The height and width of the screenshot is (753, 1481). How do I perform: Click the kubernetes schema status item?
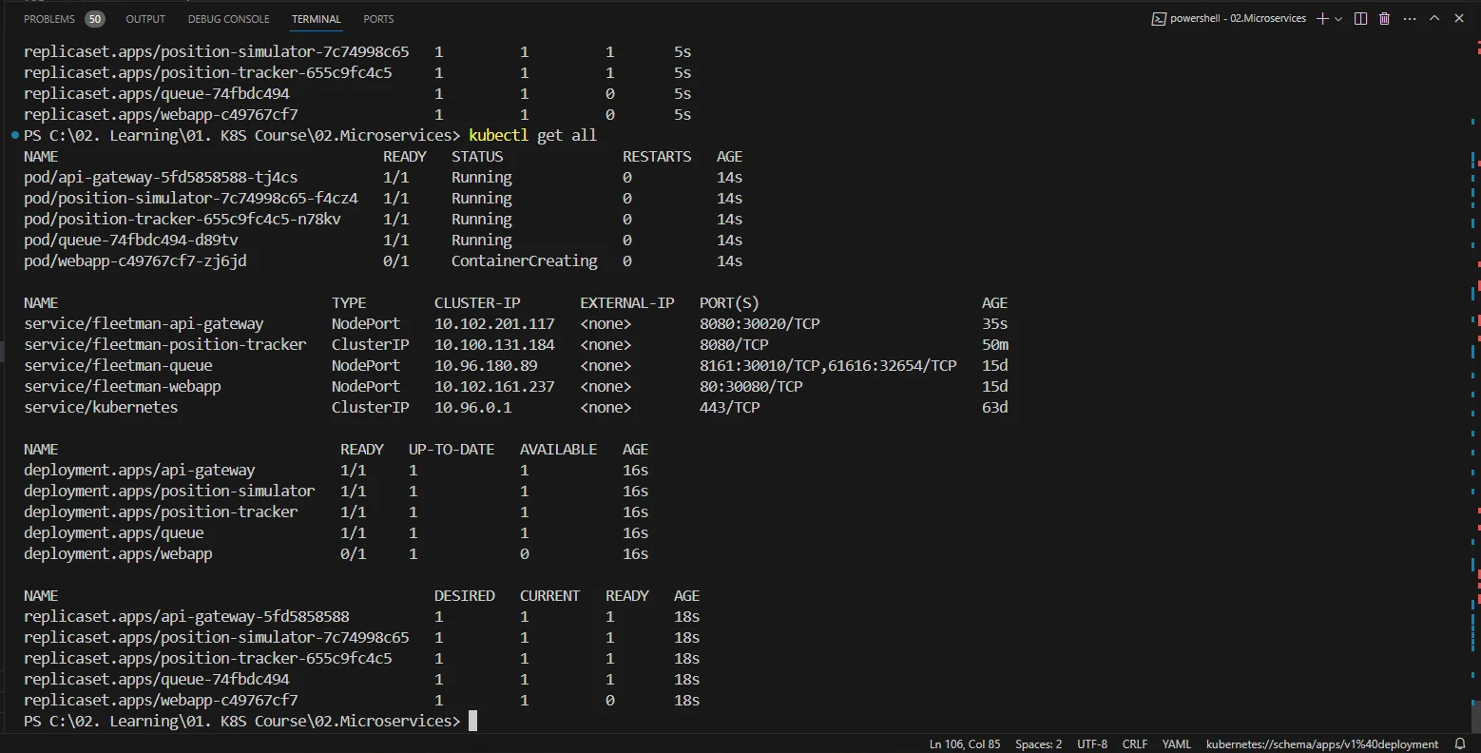pos(1322,744)
